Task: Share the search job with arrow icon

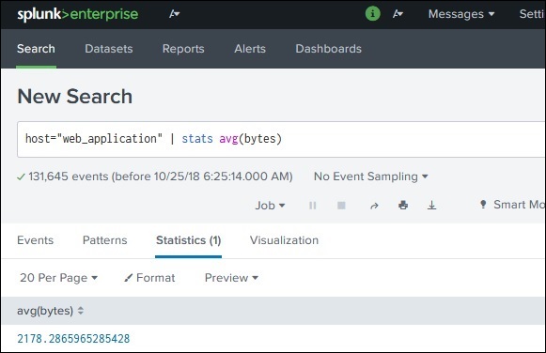Action: [374, 206]
